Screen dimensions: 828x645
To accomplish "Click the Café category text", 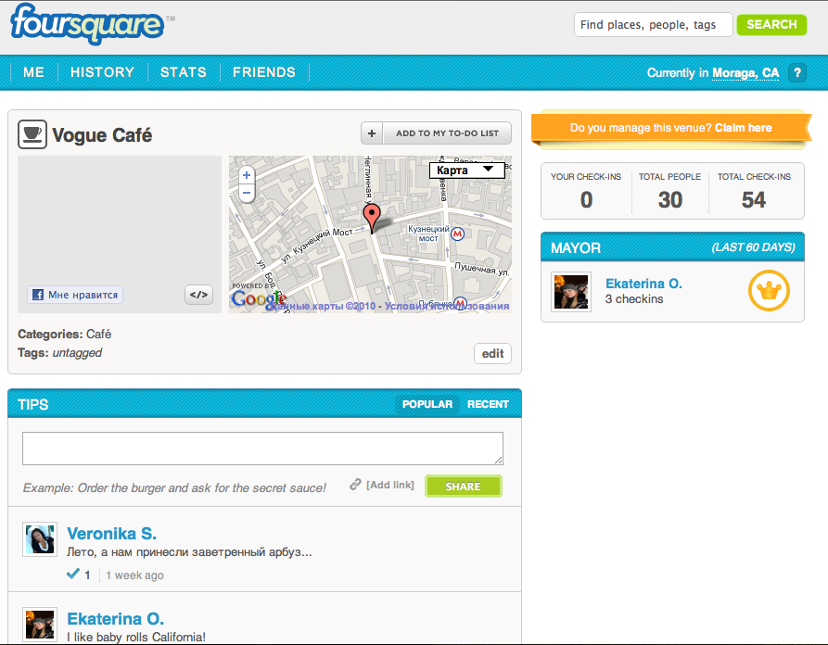I will [x=98, y=335].
